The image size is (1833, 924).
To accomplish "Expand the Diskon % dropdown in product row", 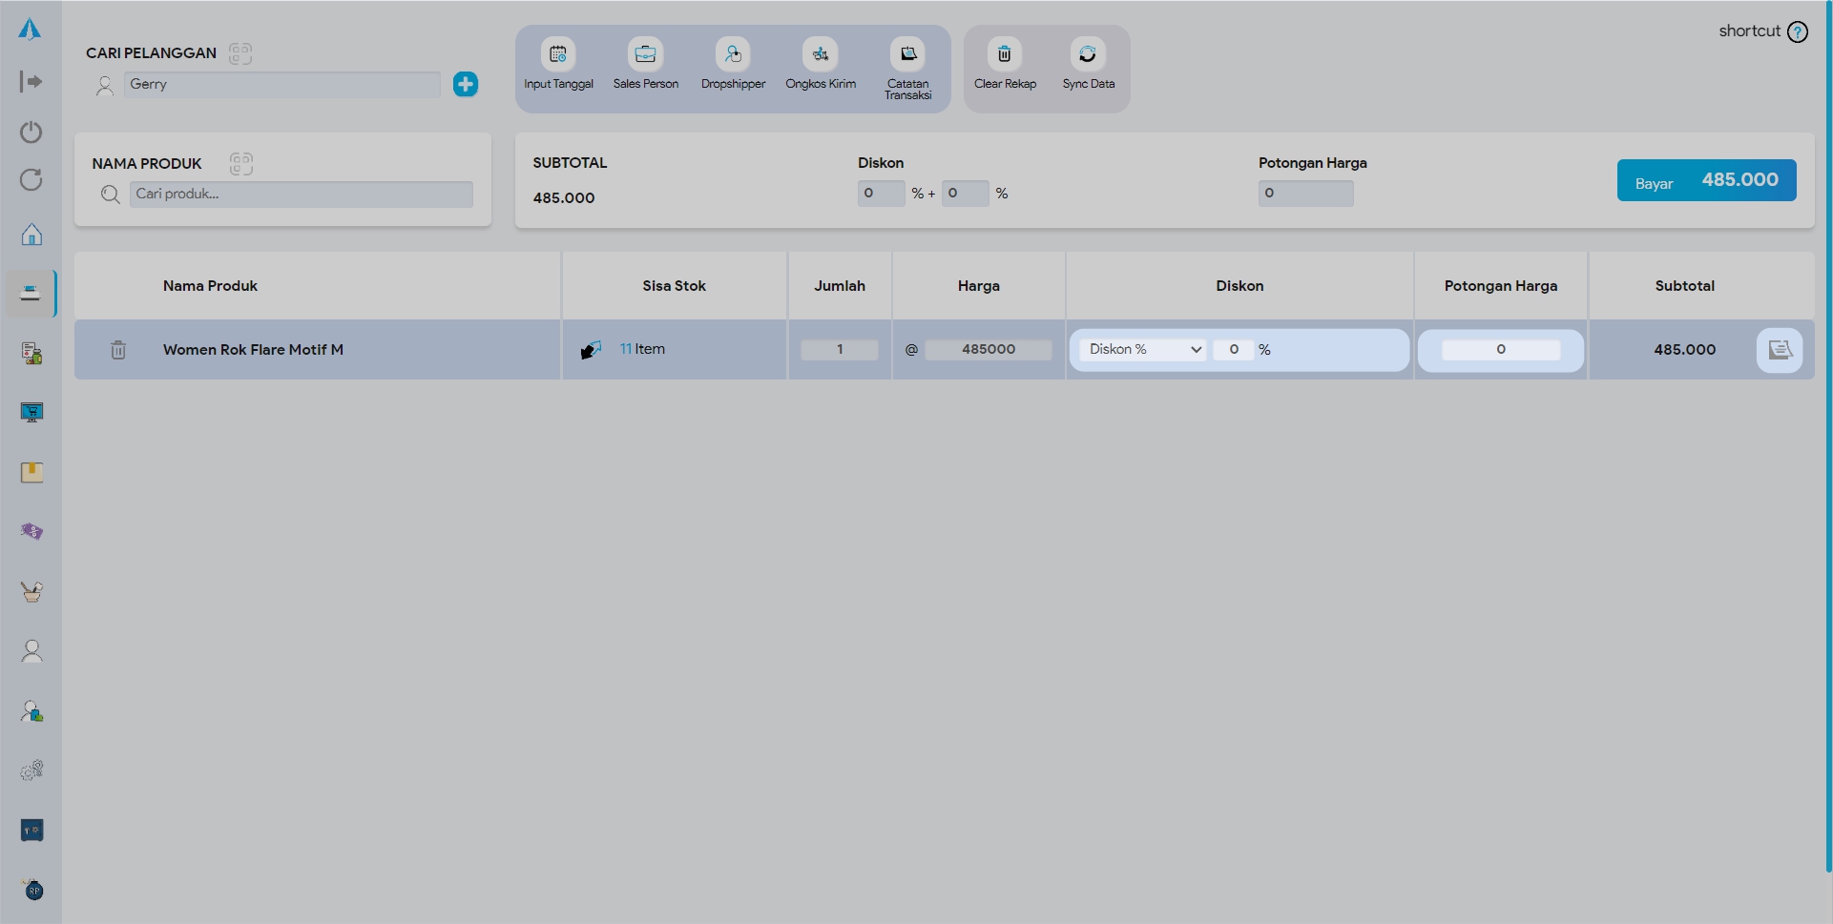I will click(x=1143, y=350).
